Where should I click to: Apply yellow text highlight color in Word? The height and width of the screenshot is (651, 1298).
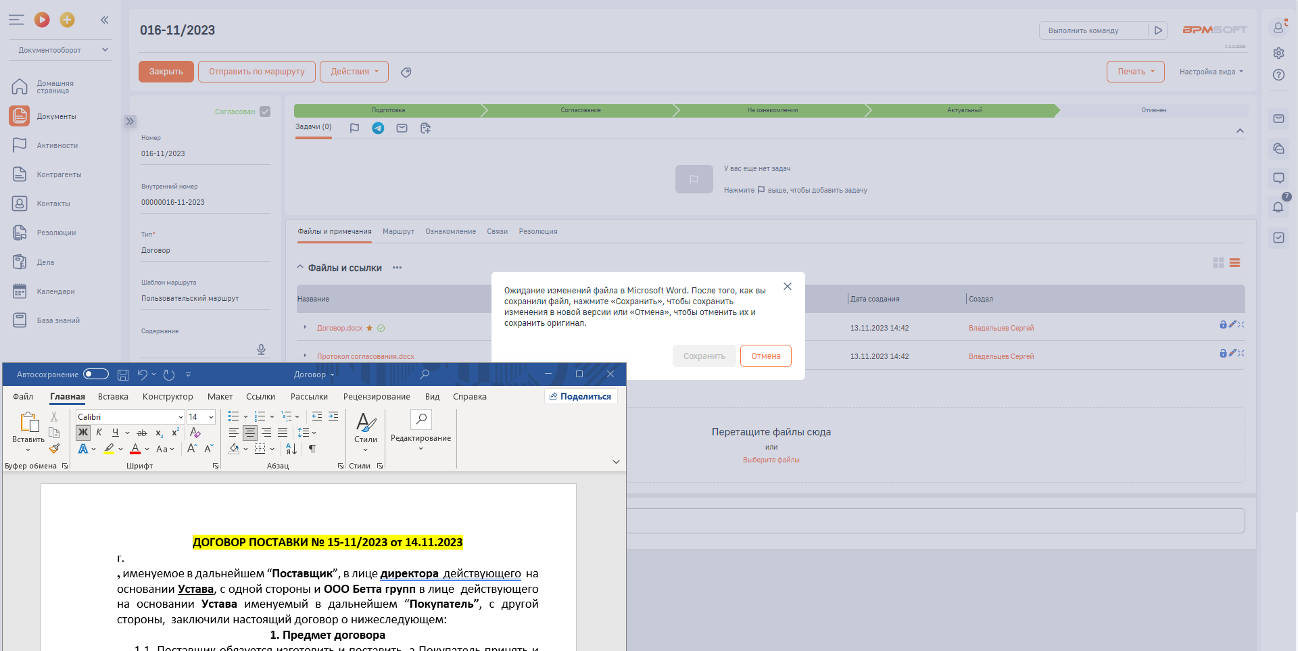click(x=109, y=449)
